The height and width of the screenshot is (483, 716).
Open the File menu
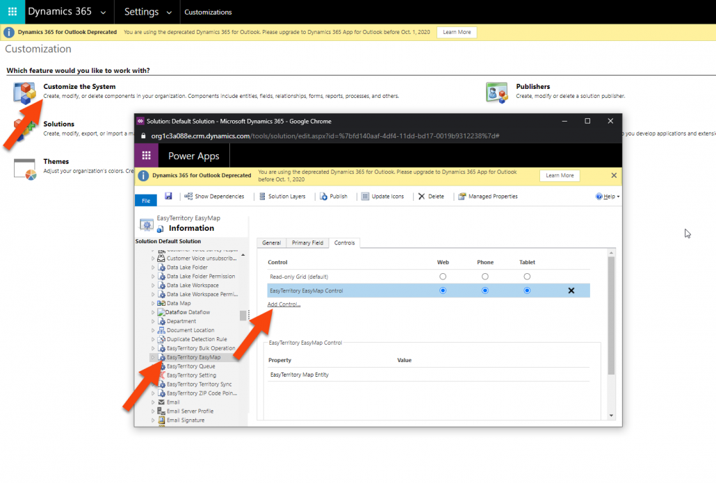coord(145,199)
